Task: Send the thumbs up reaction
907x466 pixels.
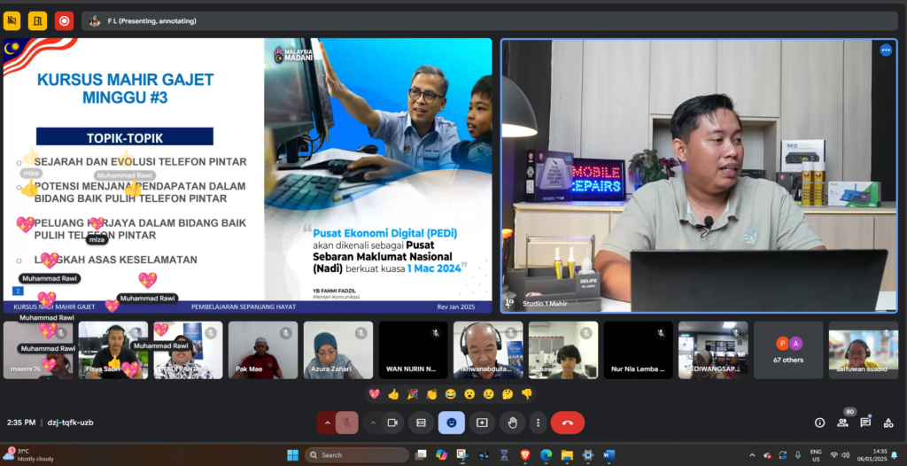Action: coord(393,394)
